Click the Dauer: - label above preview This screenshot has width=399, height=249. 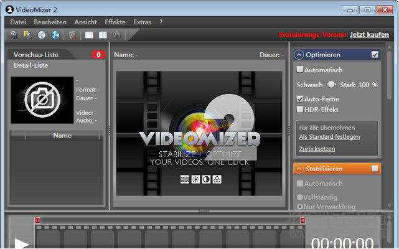pyautogui.click(x=272, y=55)
